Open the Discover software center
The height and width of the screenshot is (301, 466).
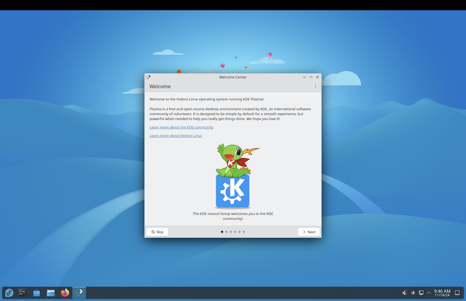[x=36, y=293]
